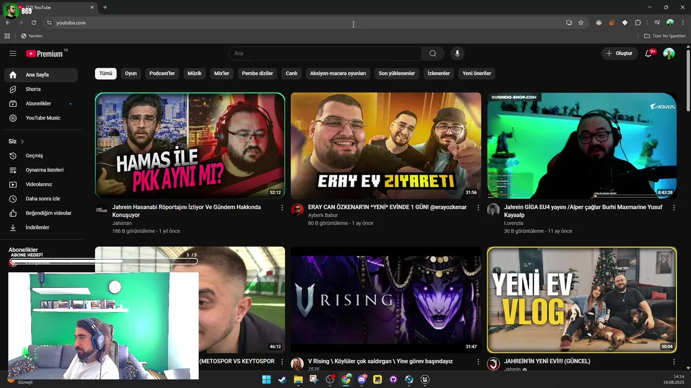Select the İzlenenler filter chip

(439, 73)
